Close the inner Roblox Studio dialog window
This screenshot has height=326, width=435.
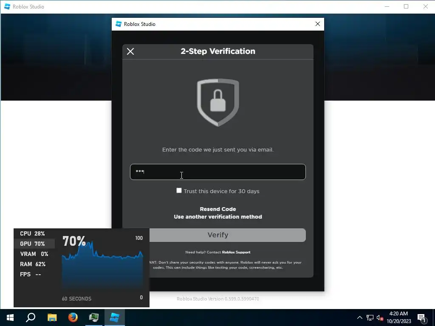(x=318, y=24)
